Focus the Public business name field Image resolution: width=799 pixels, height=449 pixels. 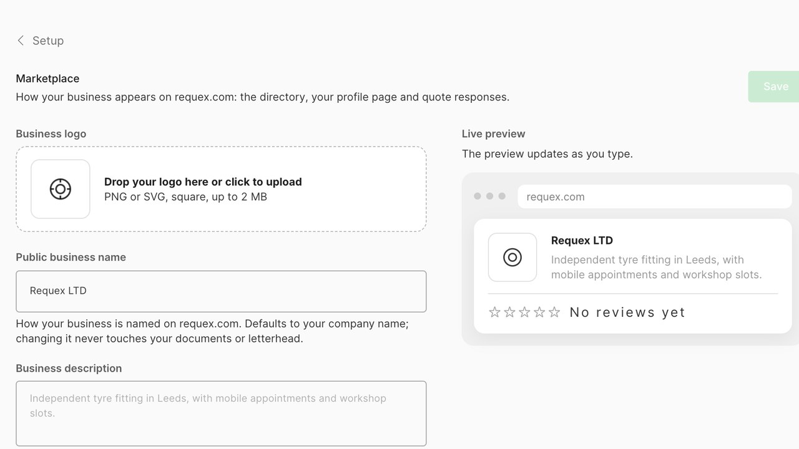click(x=221, y=291)
